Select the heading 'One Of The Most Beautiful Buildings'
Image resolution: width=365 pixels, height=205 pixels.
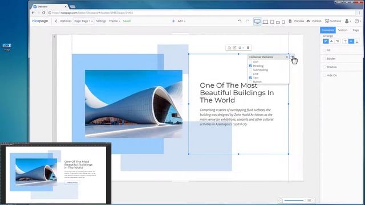point(237,93)
